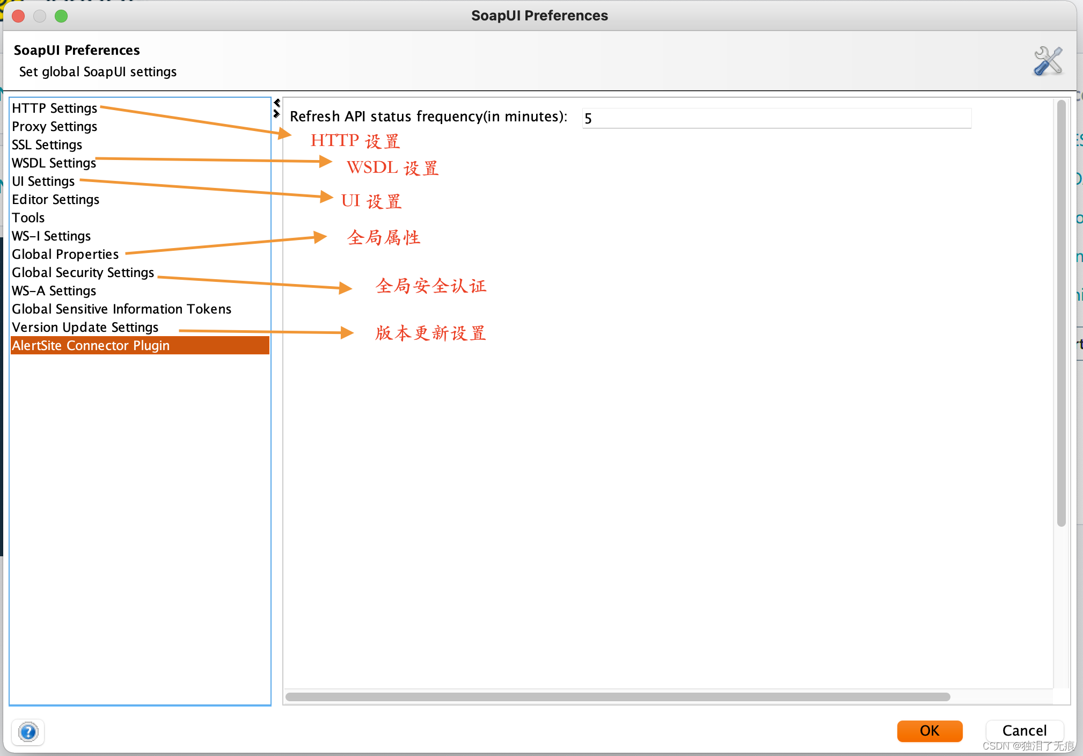Screen dimensions: 1083x756
Task: Expand left panel using split pane right arrow
Action: pos(277,113)
